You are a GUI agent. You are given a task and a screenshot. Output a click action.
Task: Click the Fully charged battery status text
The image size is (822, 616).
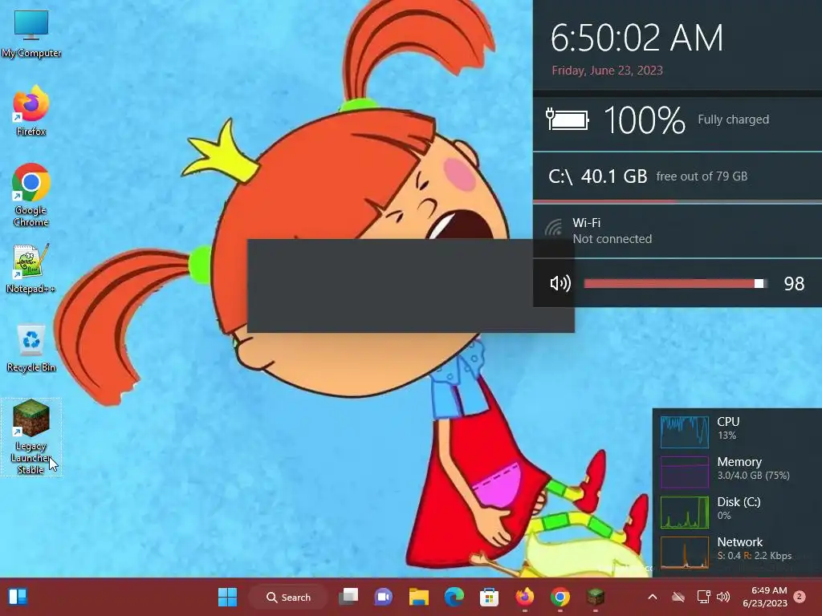pyautogui.click(x=734, y=120)
